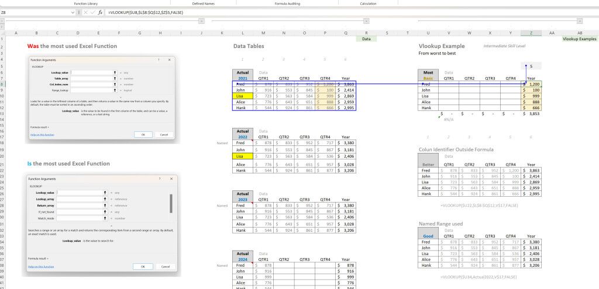Click the Insert Function fx icon
This screenshot has height=289, width=599.
tap(100, 12)
